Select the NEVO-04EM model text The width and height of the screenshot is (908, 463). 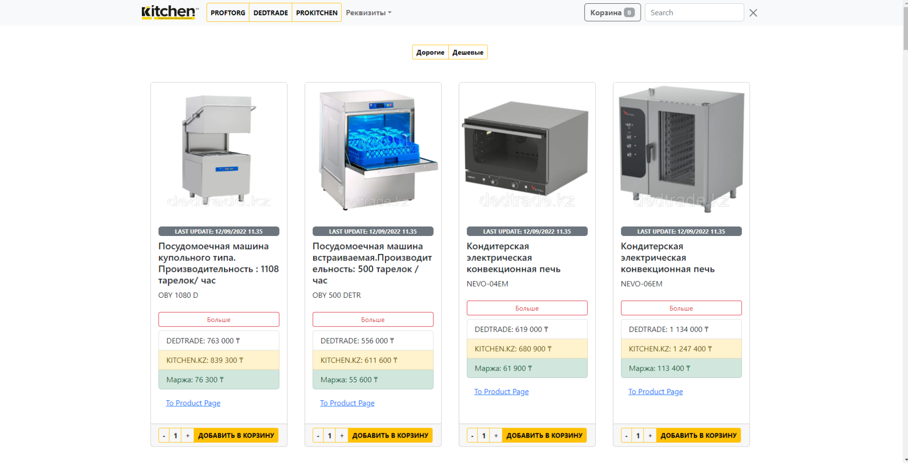click(x=488, y=284)
